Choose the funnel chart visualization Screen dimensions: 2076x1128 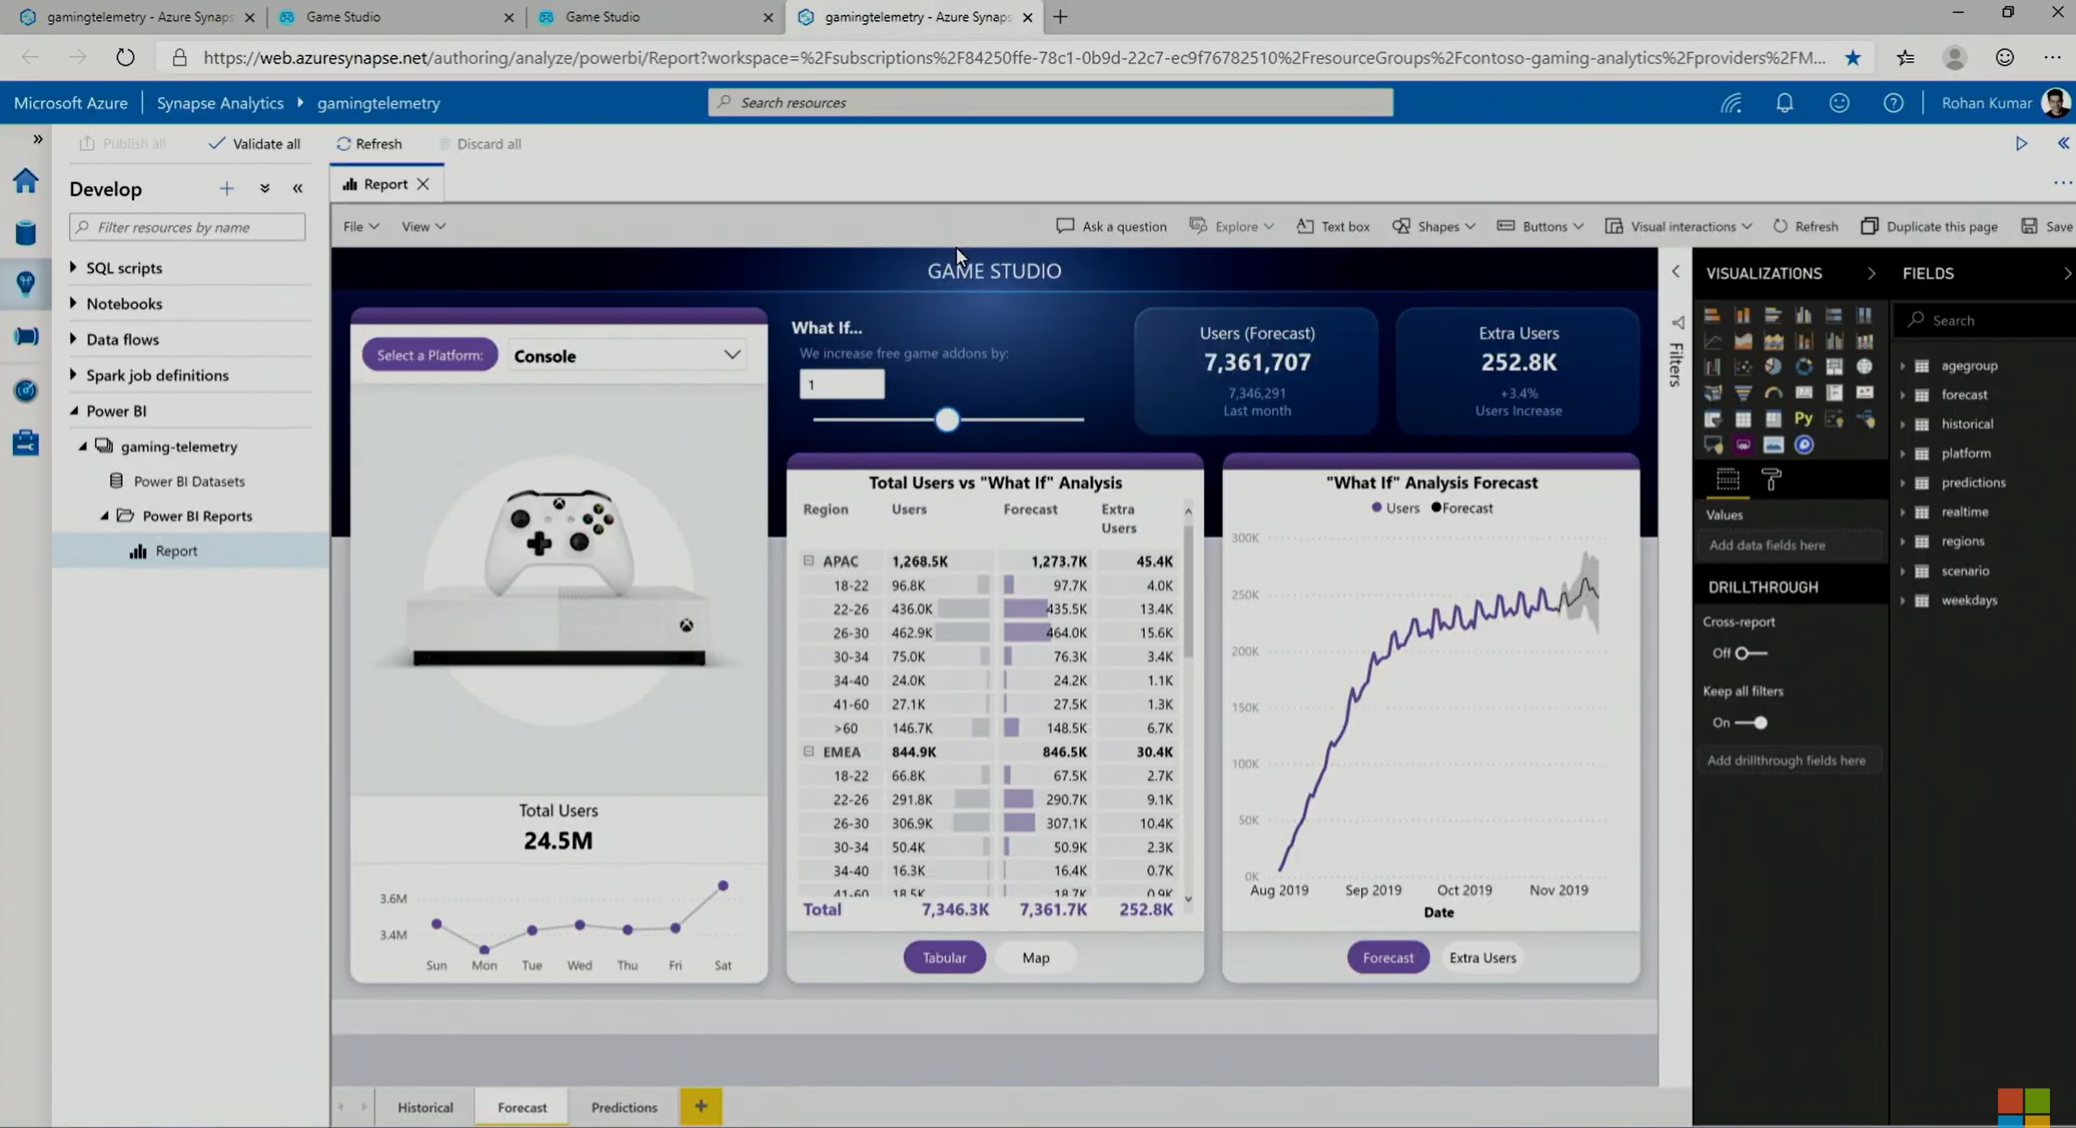(1742, 393)
